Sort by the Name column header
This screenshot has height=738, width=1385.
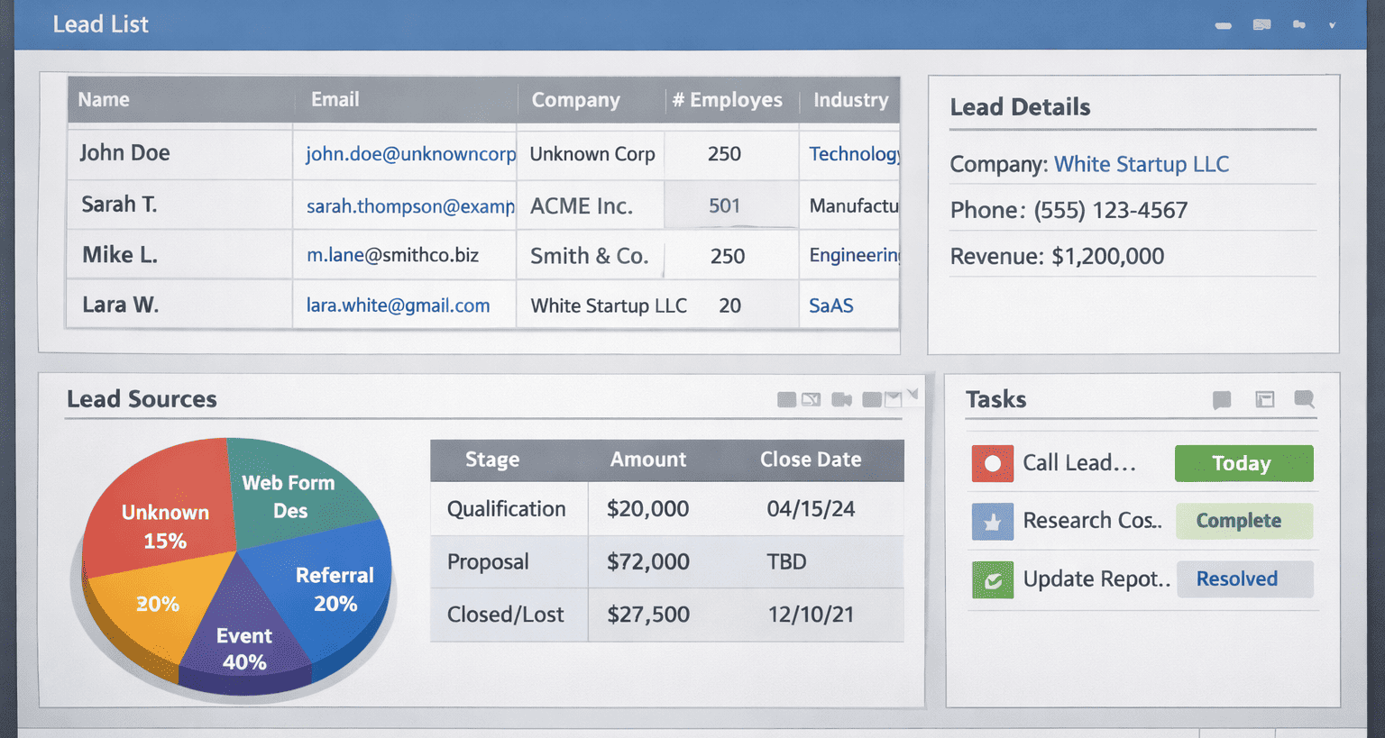click(x=104, y=100)
